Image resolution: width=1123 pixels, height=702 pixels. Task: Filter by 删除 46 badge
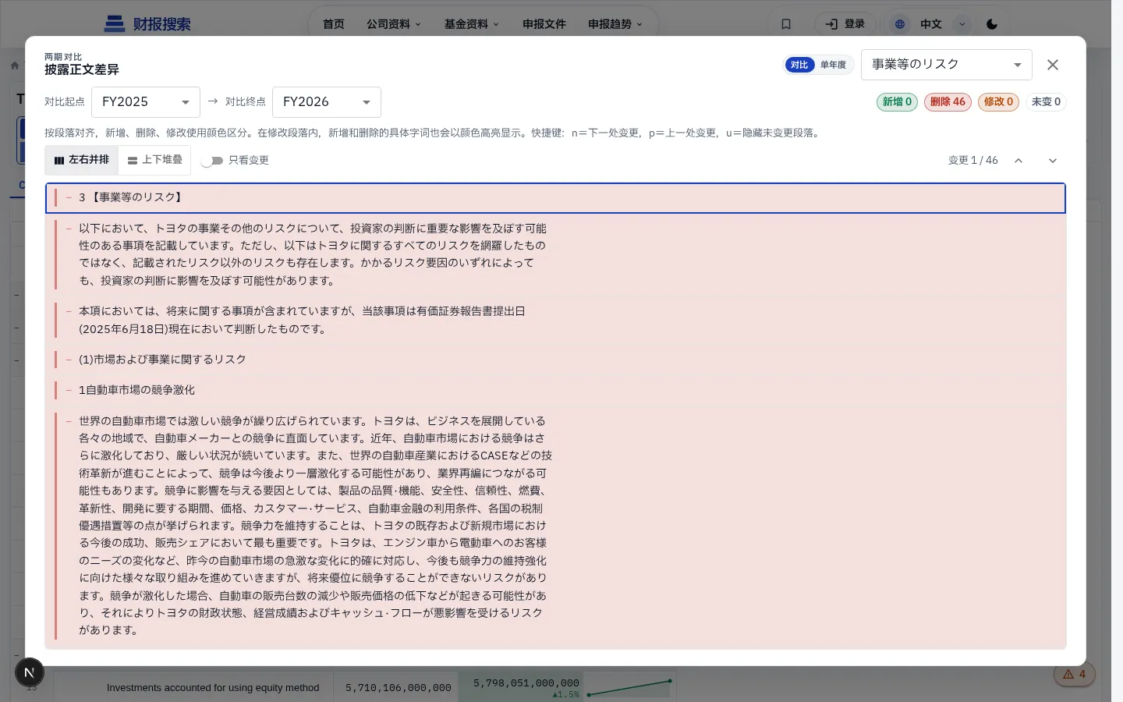pyautogui.click(x=948, y=102)
